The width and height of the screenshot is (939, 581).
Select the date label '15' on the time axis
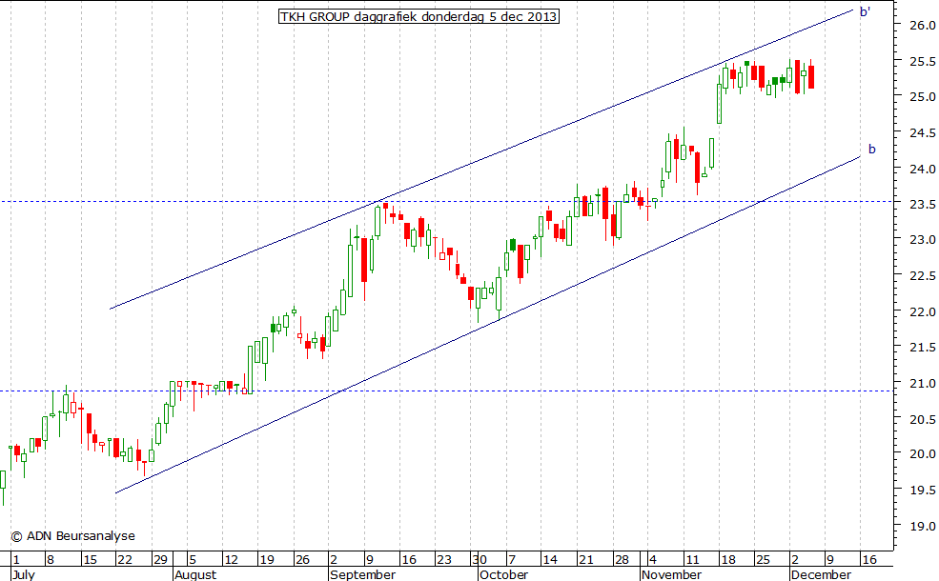[x=90, y=560]
